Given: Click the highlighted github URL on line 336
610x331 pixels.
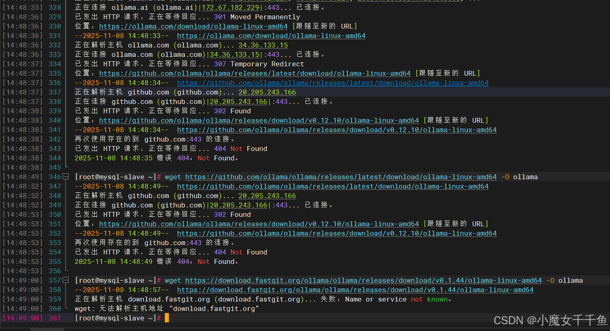Looking at the screenshot, I should [332, 82].
